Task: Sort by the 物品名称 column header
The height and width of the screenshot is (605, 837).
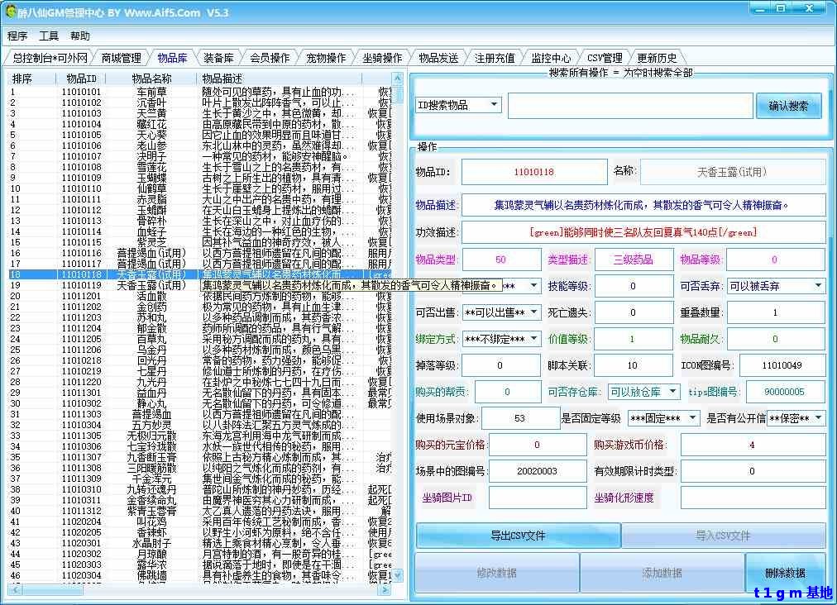Action: tap(151, 79)
